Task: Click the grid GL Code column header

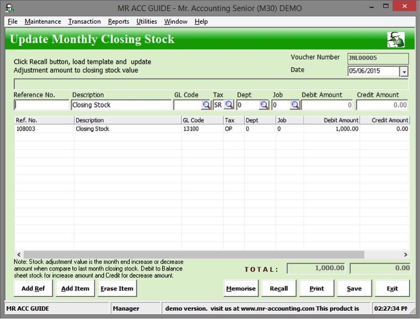Action: [x=202, y=120]
